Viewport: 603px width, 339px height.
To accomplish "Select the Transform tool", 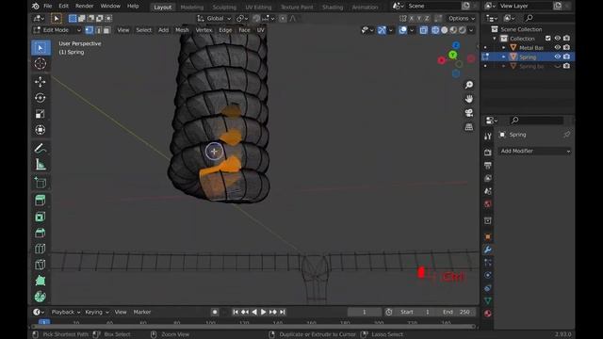I will [41, 130].
